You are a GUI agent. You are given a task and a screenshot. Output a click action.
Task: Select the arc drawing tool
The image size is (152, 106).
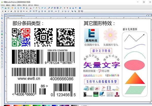pos(2,55)
